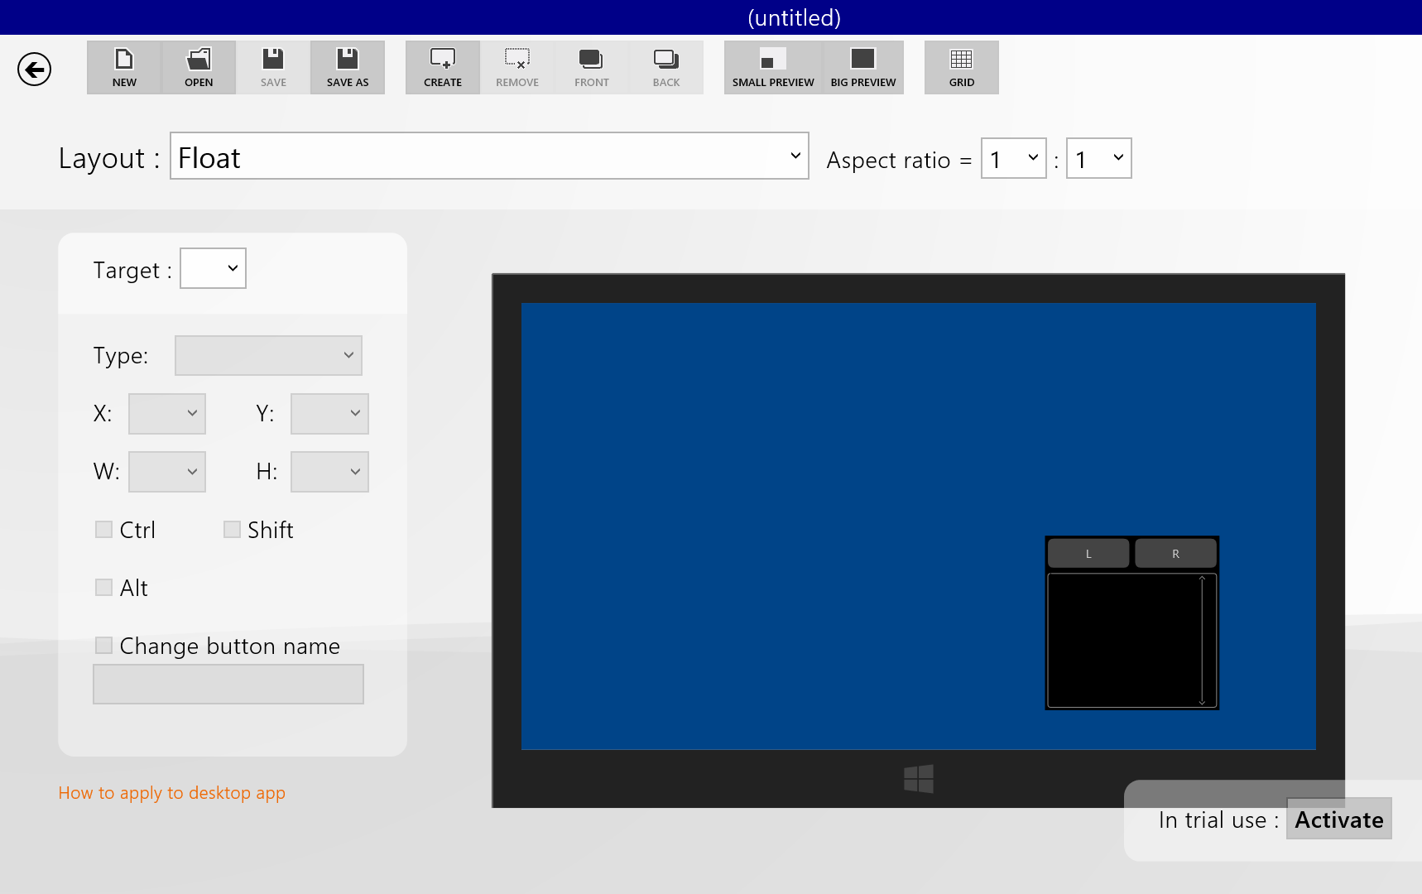The image size is (1422, 894).
Task: Bring element forward with the FRONT icon
Action: [591, 67]
